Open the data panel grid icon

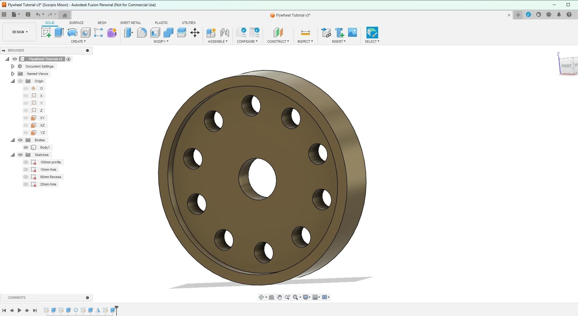4,14
